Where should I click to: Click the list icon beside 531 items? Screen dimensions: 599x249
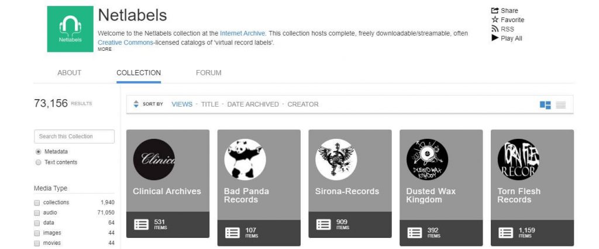click(142, 225)
